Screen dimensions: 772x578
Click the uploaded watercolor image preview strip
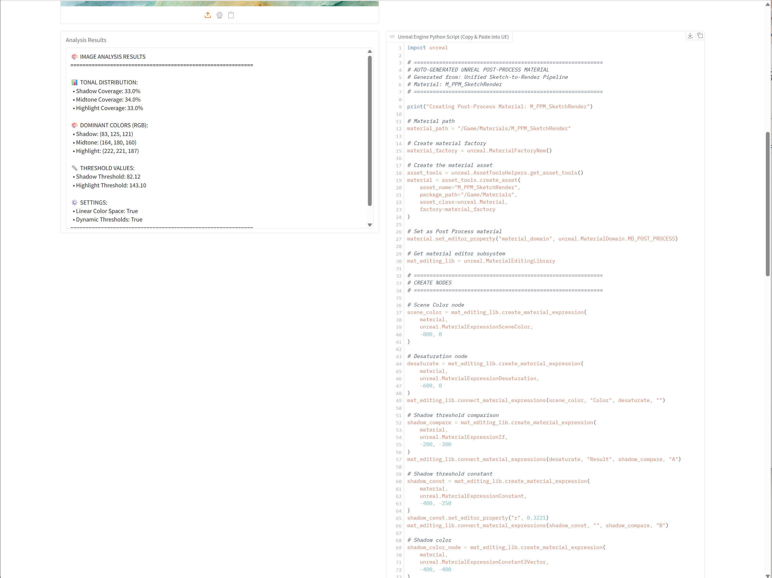(220, 3)
